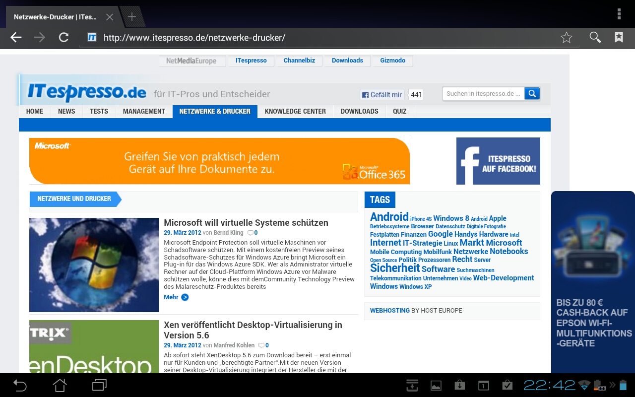Click the Microsoft article comment bubble
The height and width of the screenshot is (397, 635).
pyautogui.click(x=251, y=233)
